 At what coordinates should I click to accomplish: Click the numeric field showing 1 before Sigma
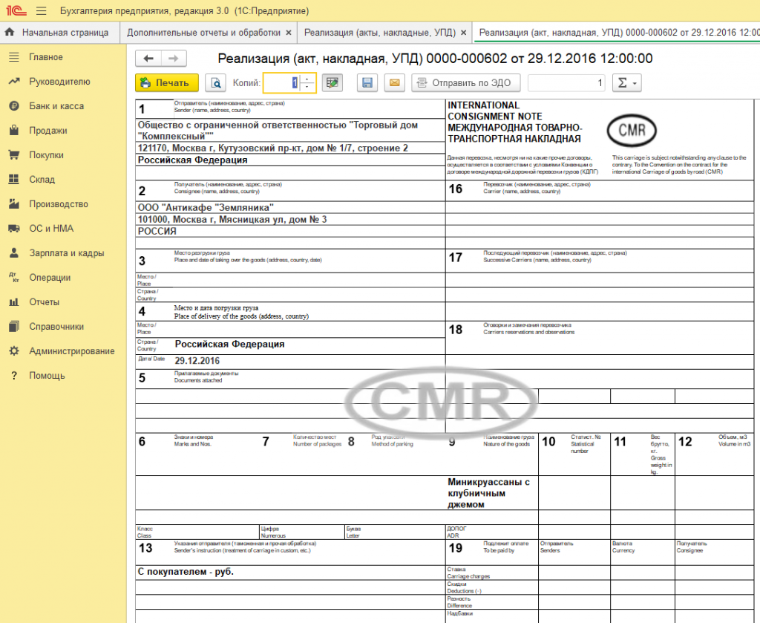point(567,83)
